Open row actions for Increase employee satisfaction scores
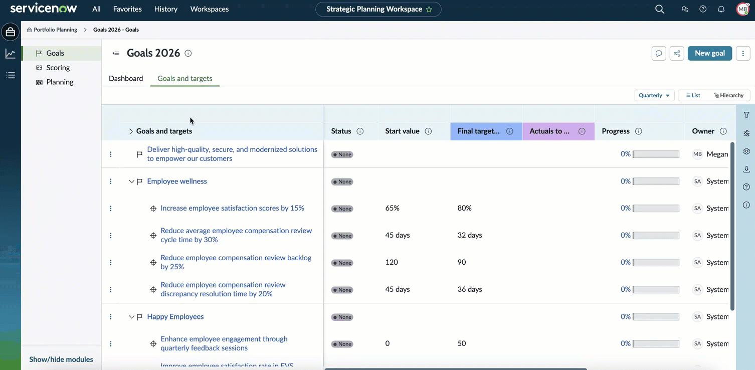Screen dimensions: 755x370 tap(111, 209)
